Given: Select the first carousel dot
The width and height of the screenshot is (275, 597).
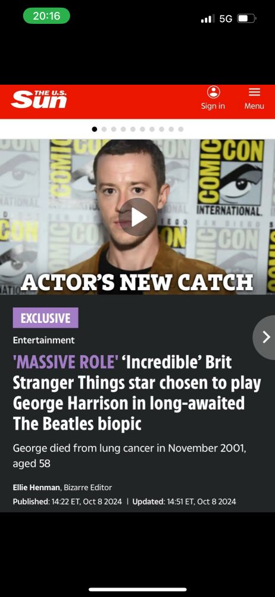Looking at the screenshot, I should tap(95, 129).
